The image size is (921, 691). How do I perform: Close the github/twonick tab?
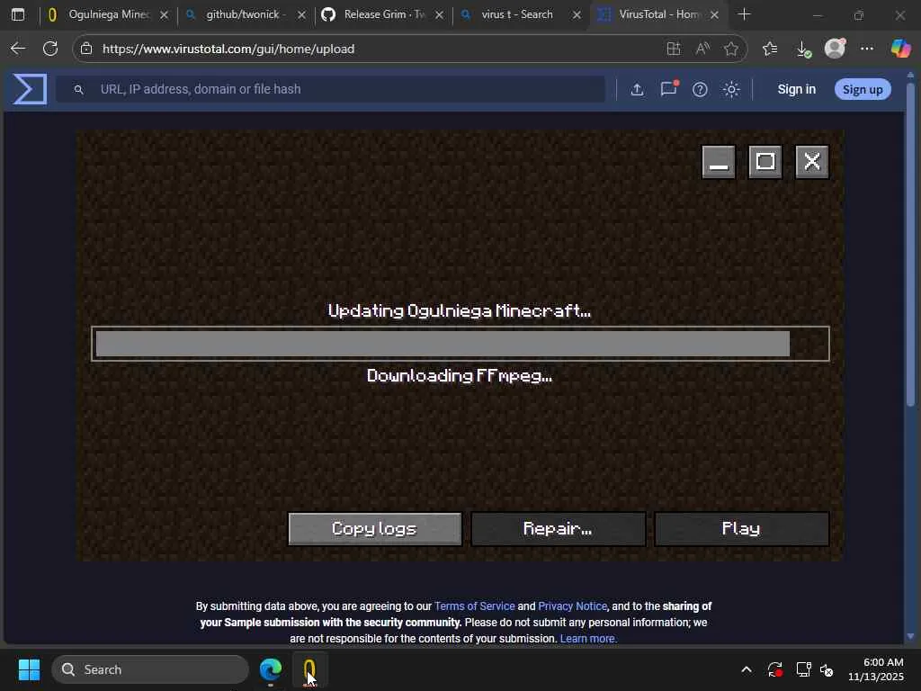point(302,15)
